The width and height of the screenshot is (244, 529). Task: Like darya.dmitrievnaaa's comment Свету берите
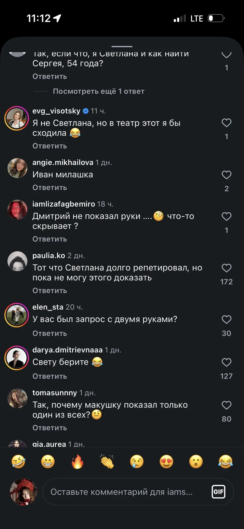(x=226, y=362)
